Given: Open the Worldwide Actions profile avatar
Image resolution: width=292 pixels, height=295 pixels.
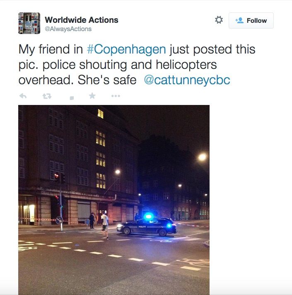Looking at the screenshot, I should coord(29,23).
